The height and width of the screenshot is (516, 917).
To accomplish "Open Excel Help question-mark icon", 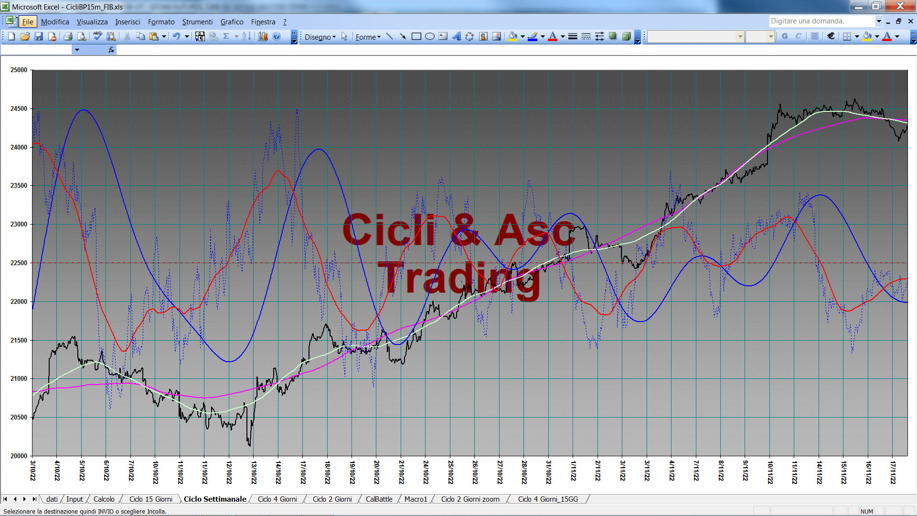I will pos(277,36).
